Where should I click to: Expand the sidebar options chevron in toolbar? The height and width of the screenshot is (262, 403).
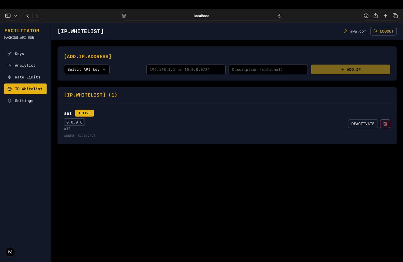(x=15, y=16)
